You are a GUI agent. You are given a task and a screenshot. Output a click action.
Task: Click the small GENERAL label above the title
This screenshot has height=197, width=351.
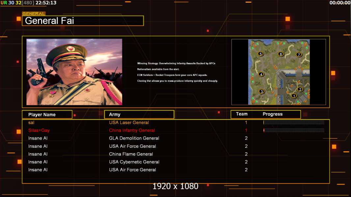coord(34,13)
